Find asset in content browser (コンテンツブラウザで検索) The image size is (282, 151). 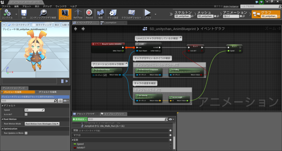pyautogui.click(x=43, y=14)
